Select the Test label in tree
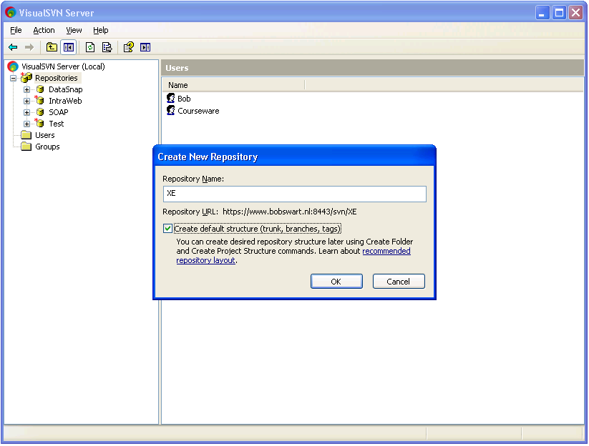This screenshot has width=589, height=446. coord(57,124)
